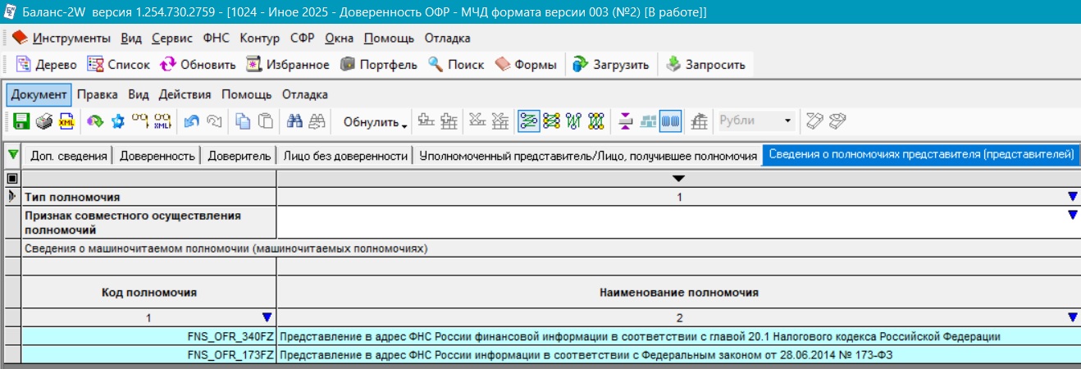Image resolution: width=1081 pixels, height=369 pixels.
Task: Click the green-red recalculate arrows icon
Action: (96, 121)
